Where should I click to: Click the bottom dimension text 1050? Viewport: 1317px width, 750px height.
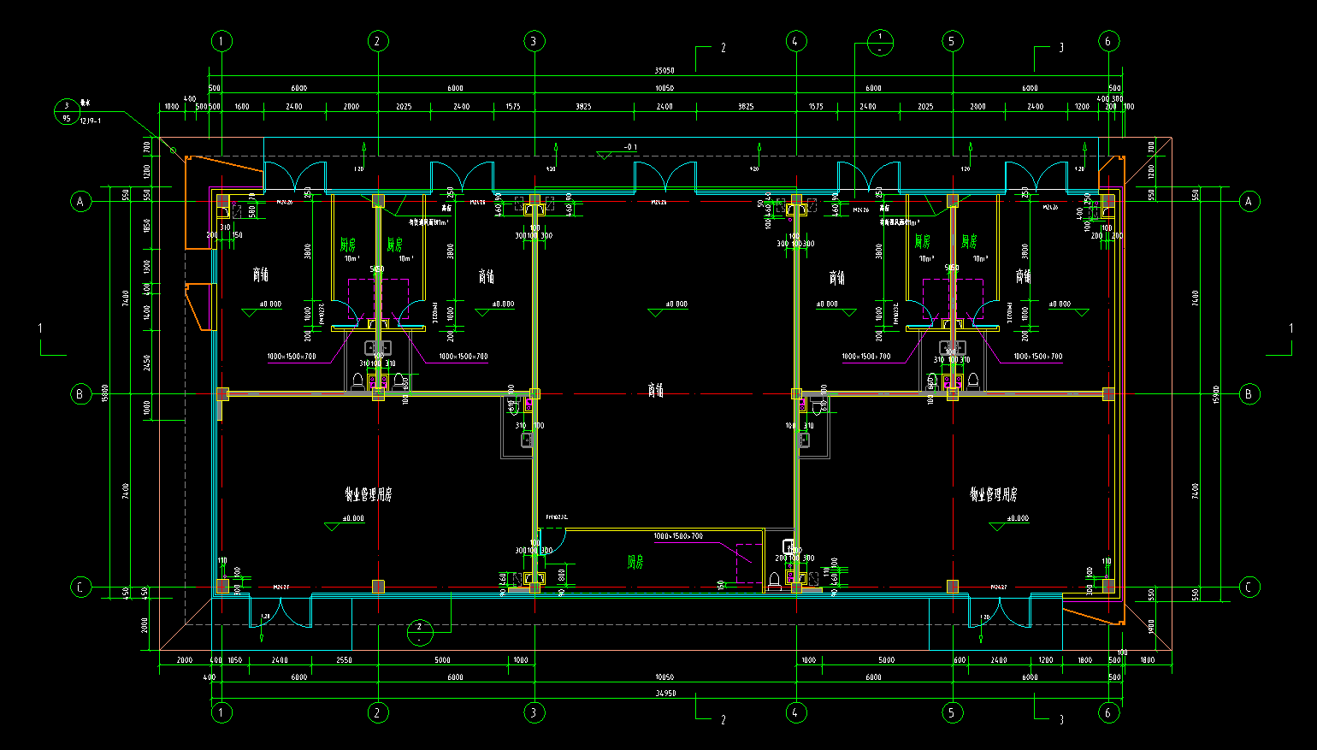pyautogui.click(x=234, y=660)
